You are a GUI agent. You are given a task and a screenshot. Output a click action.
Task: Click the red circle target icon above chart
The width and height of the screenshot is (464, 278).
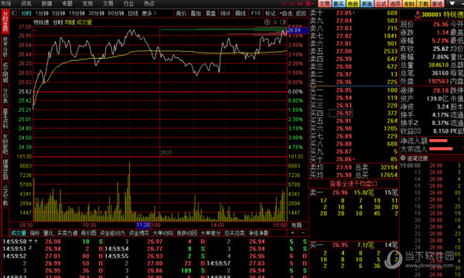[268, 22]
